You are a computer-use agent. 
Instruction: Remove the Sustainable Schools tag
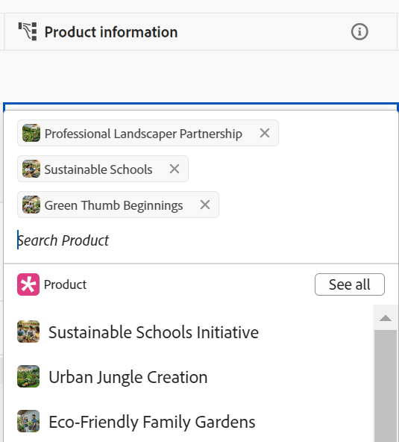(175, 169)
